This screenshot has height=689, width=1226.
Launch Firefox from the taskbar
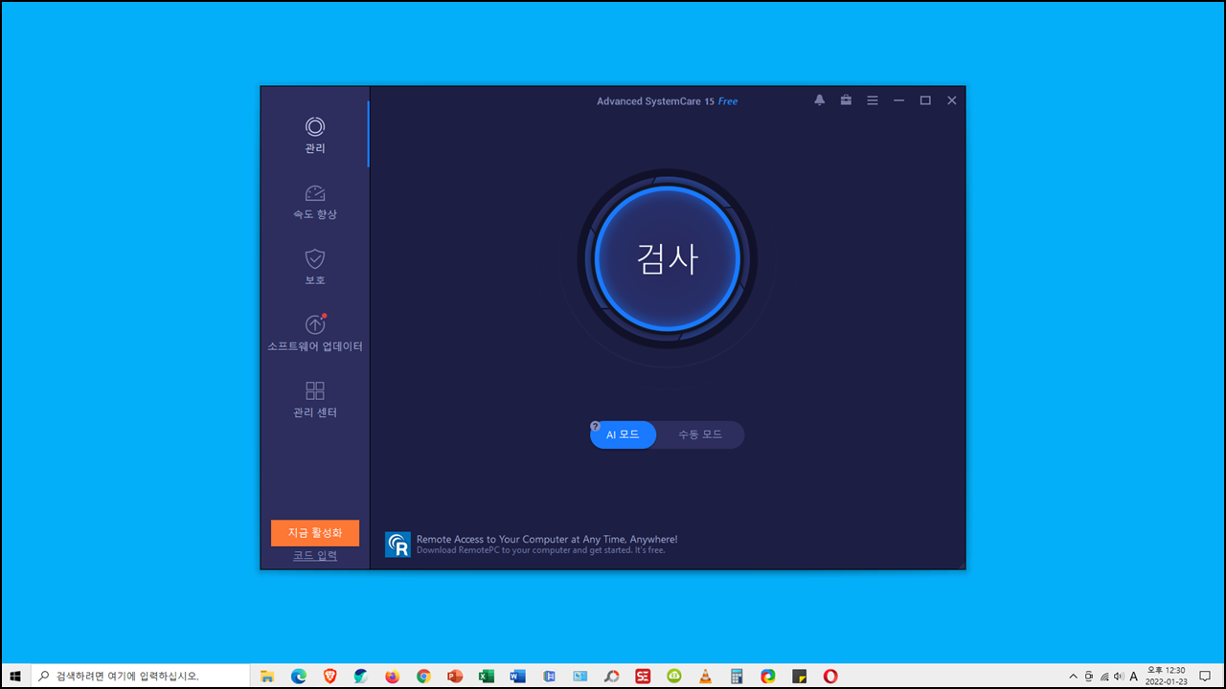click(x=393, y=676)
